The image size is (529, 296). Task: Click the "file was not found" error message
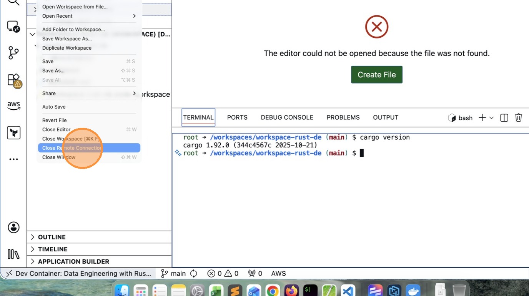377,53
